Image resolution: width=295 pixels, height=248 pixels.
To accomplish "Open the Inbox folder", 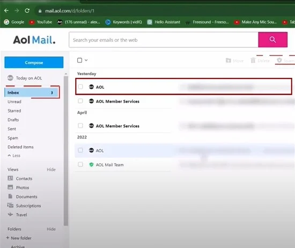I will coord(31,92).
